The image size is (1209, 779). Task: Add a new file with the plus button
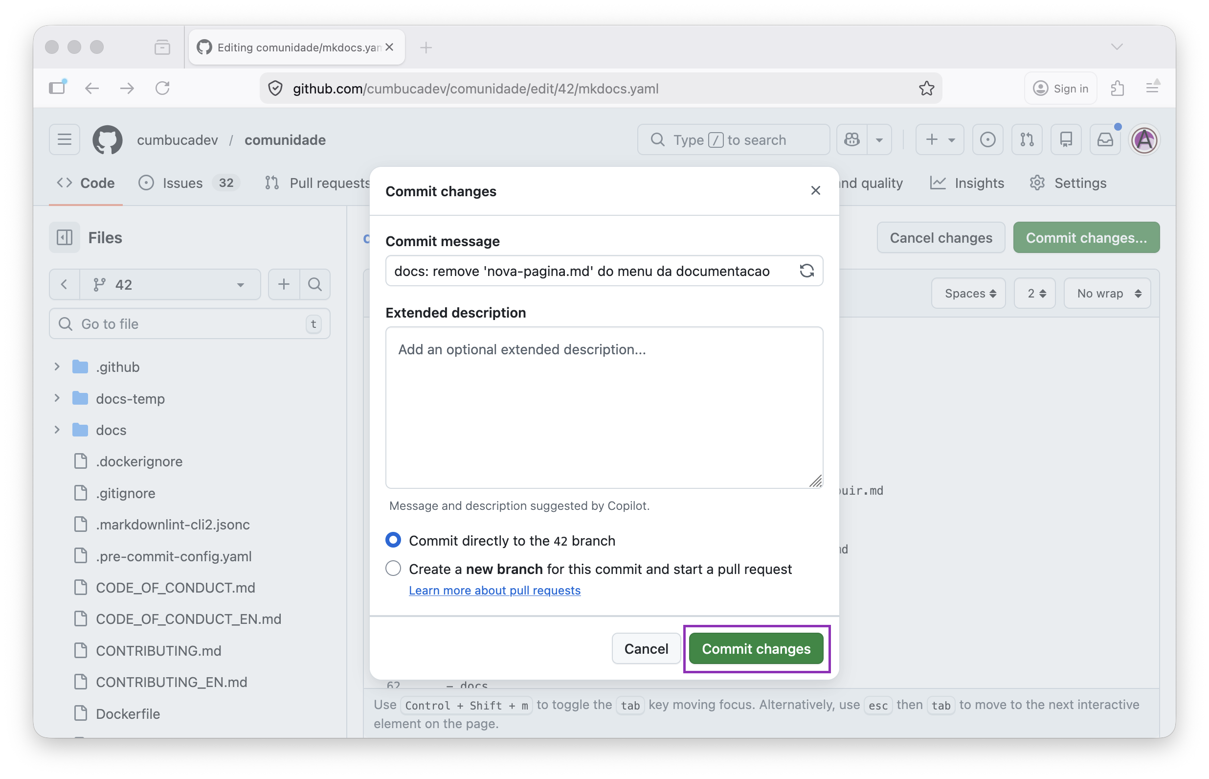click(x=284, y=284)
